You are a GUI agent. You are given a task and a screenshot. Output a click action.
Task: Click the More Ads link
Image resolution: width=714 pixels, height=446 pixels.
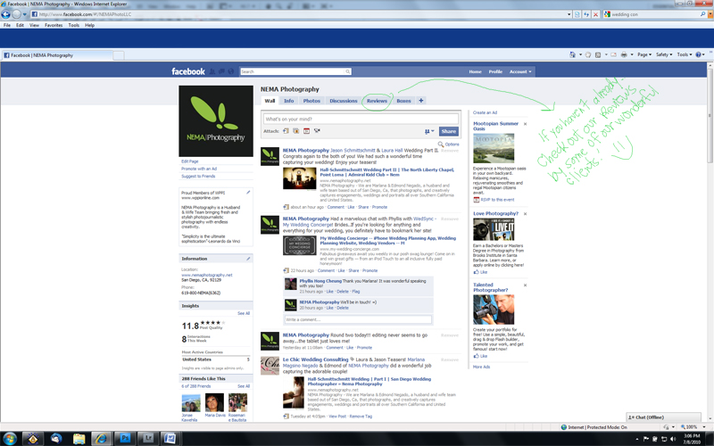tap(481, 367)
